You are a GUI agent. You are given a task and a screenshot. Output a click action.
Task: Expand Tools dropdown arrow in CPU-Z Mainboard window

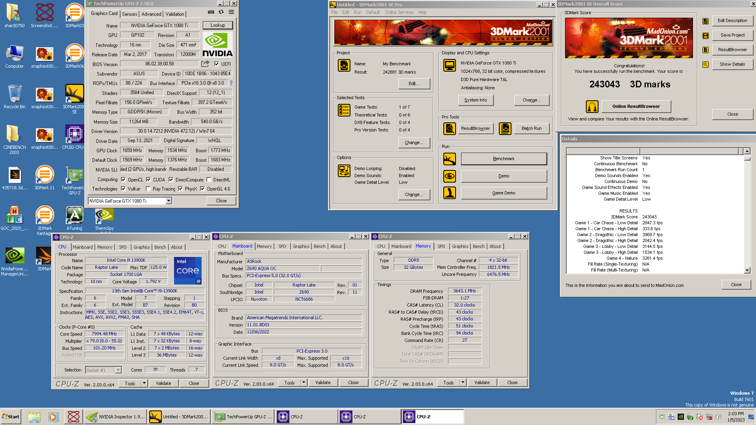tap(304, 382)
